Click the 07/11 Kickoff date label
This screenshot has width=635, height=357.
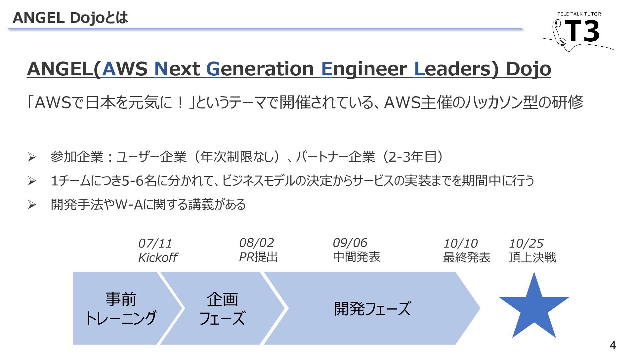158,251
